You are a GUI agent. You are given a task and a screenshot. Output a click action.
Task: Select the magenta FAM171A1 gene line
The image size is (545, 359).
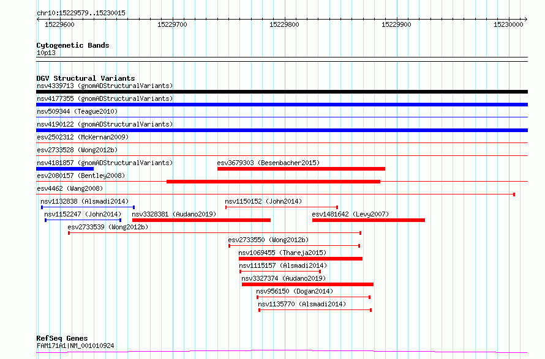coord(282,352)
